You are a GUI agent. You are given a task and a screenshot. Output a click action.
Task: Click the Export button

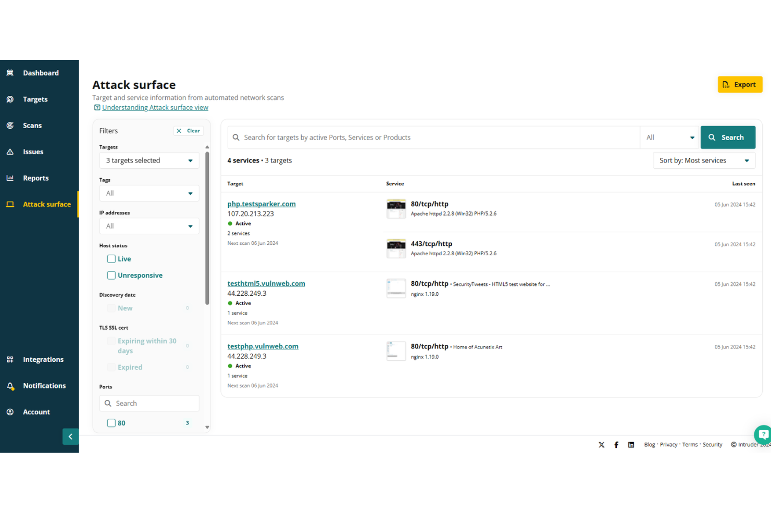pyautogui.click(x=740, y=84)
